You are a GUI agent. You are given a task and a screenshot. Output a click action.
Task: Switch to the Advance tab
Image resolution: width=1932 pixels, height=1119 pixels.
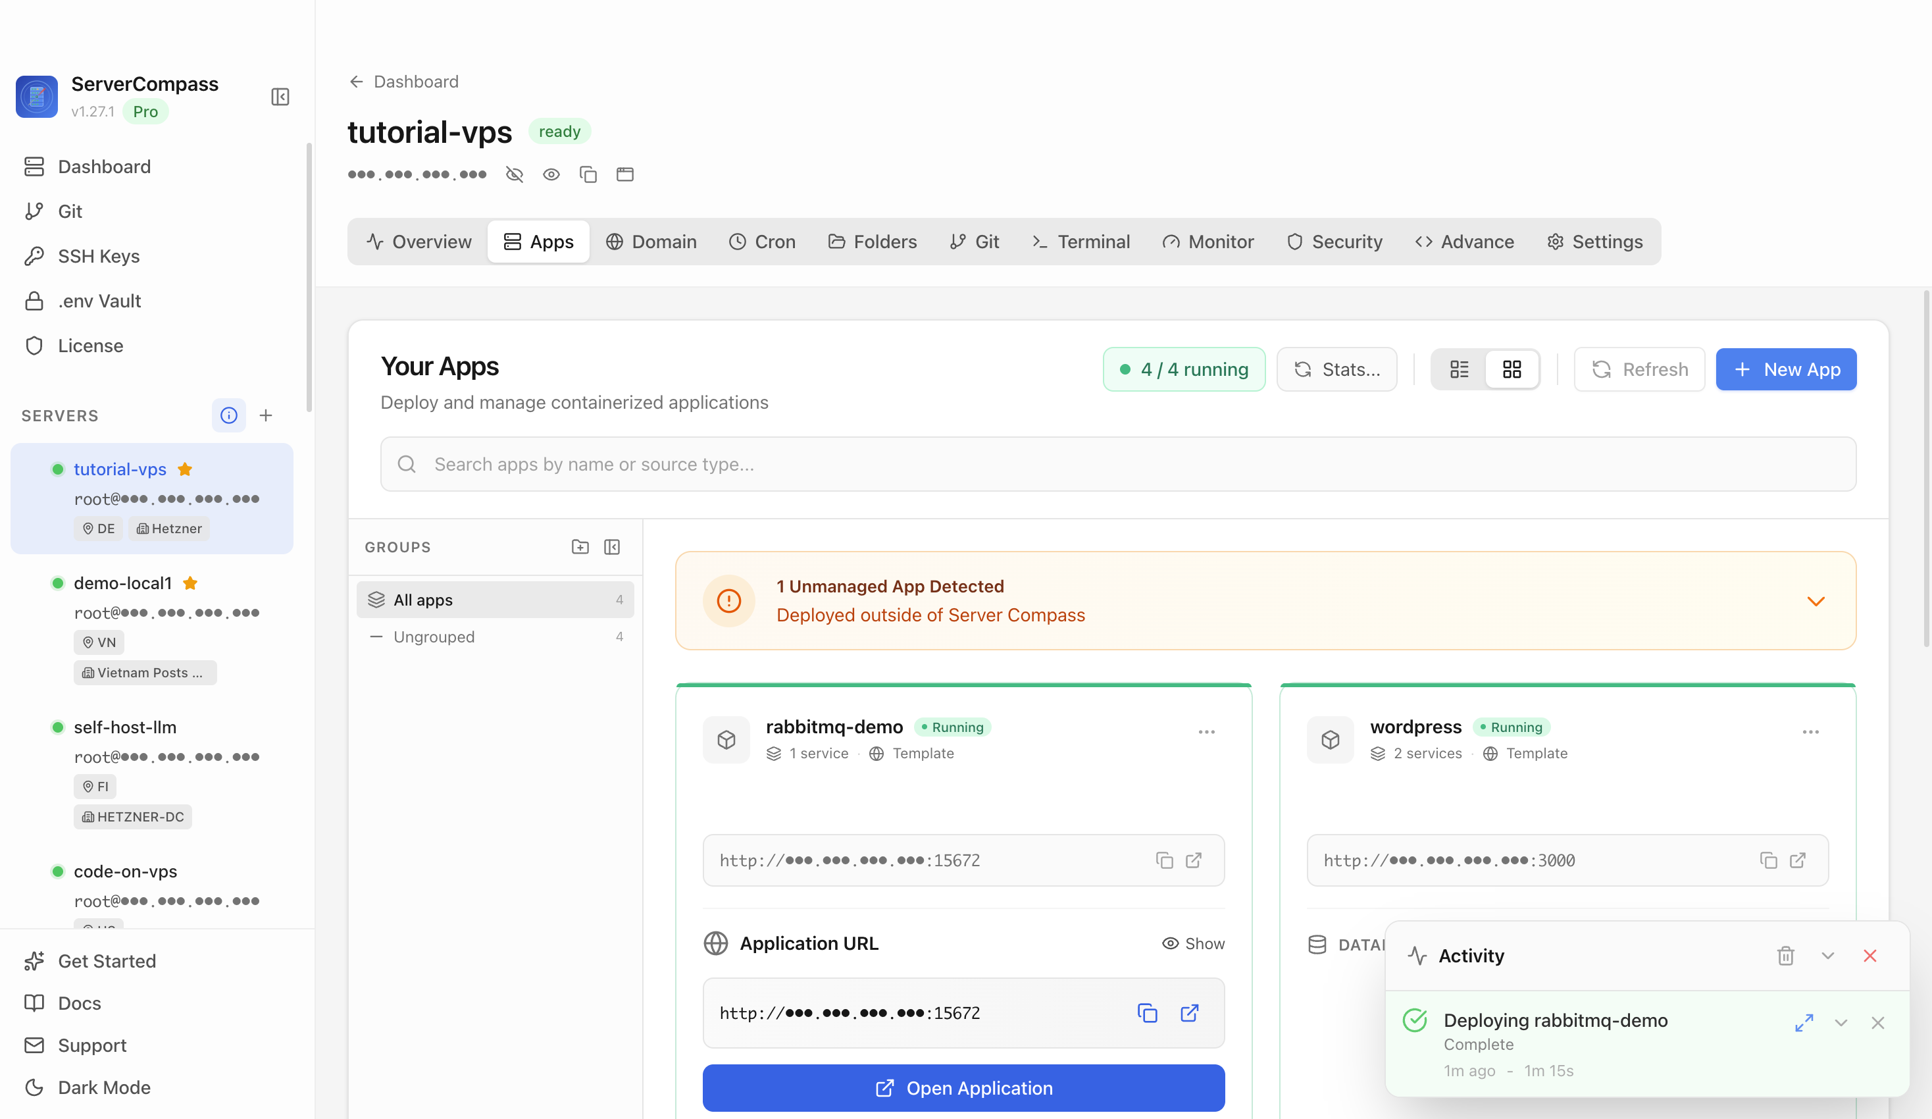[1464, 242]
